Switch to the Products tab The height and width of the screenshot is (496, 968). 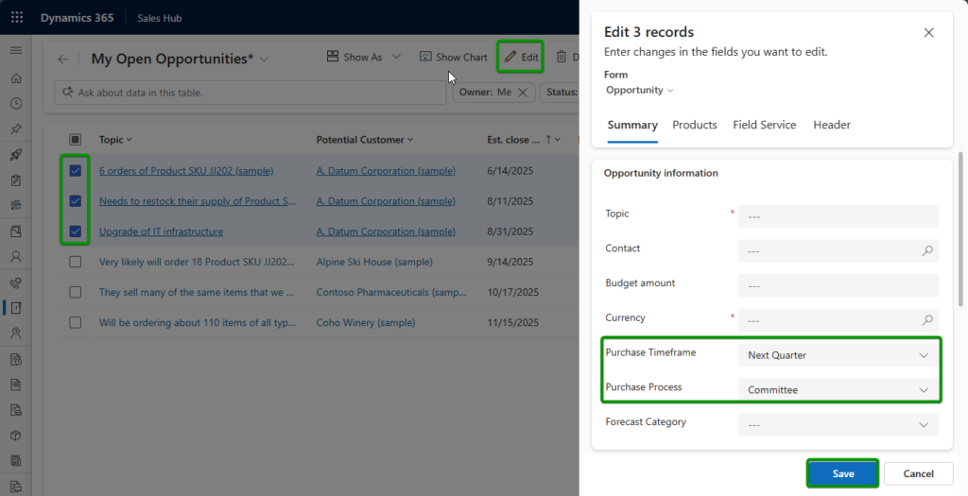tap(695, 125)
